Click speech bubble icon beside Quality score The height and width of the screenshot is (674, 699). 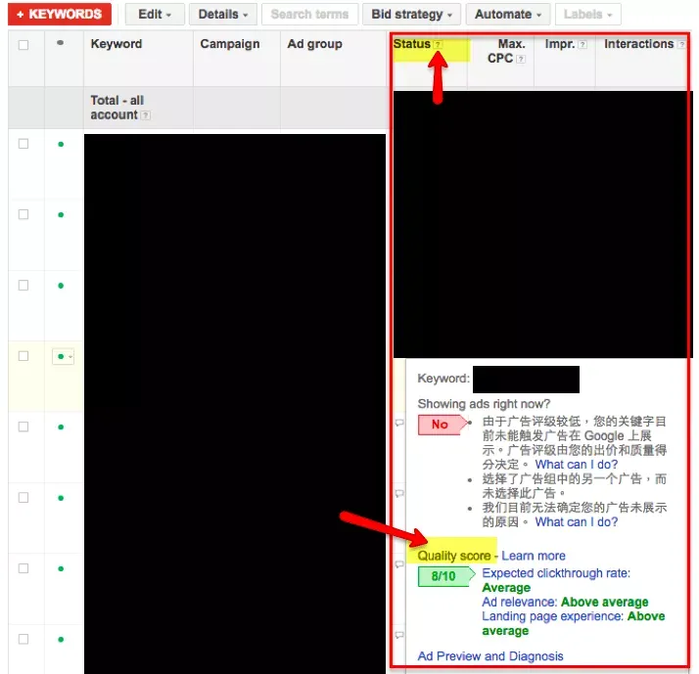pos(399,564)
